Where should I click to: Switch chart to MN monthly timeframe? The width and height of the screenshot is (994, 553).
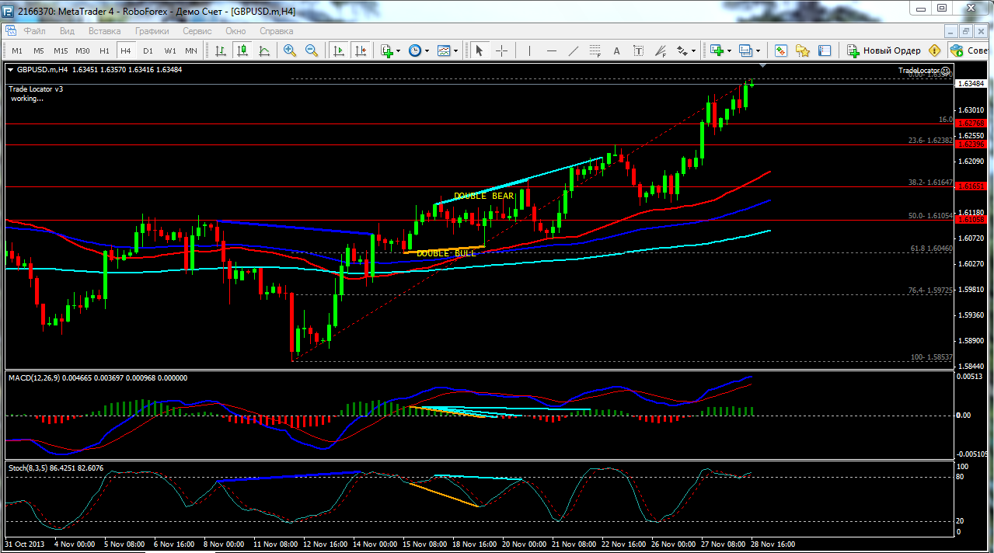pos(191,50)
